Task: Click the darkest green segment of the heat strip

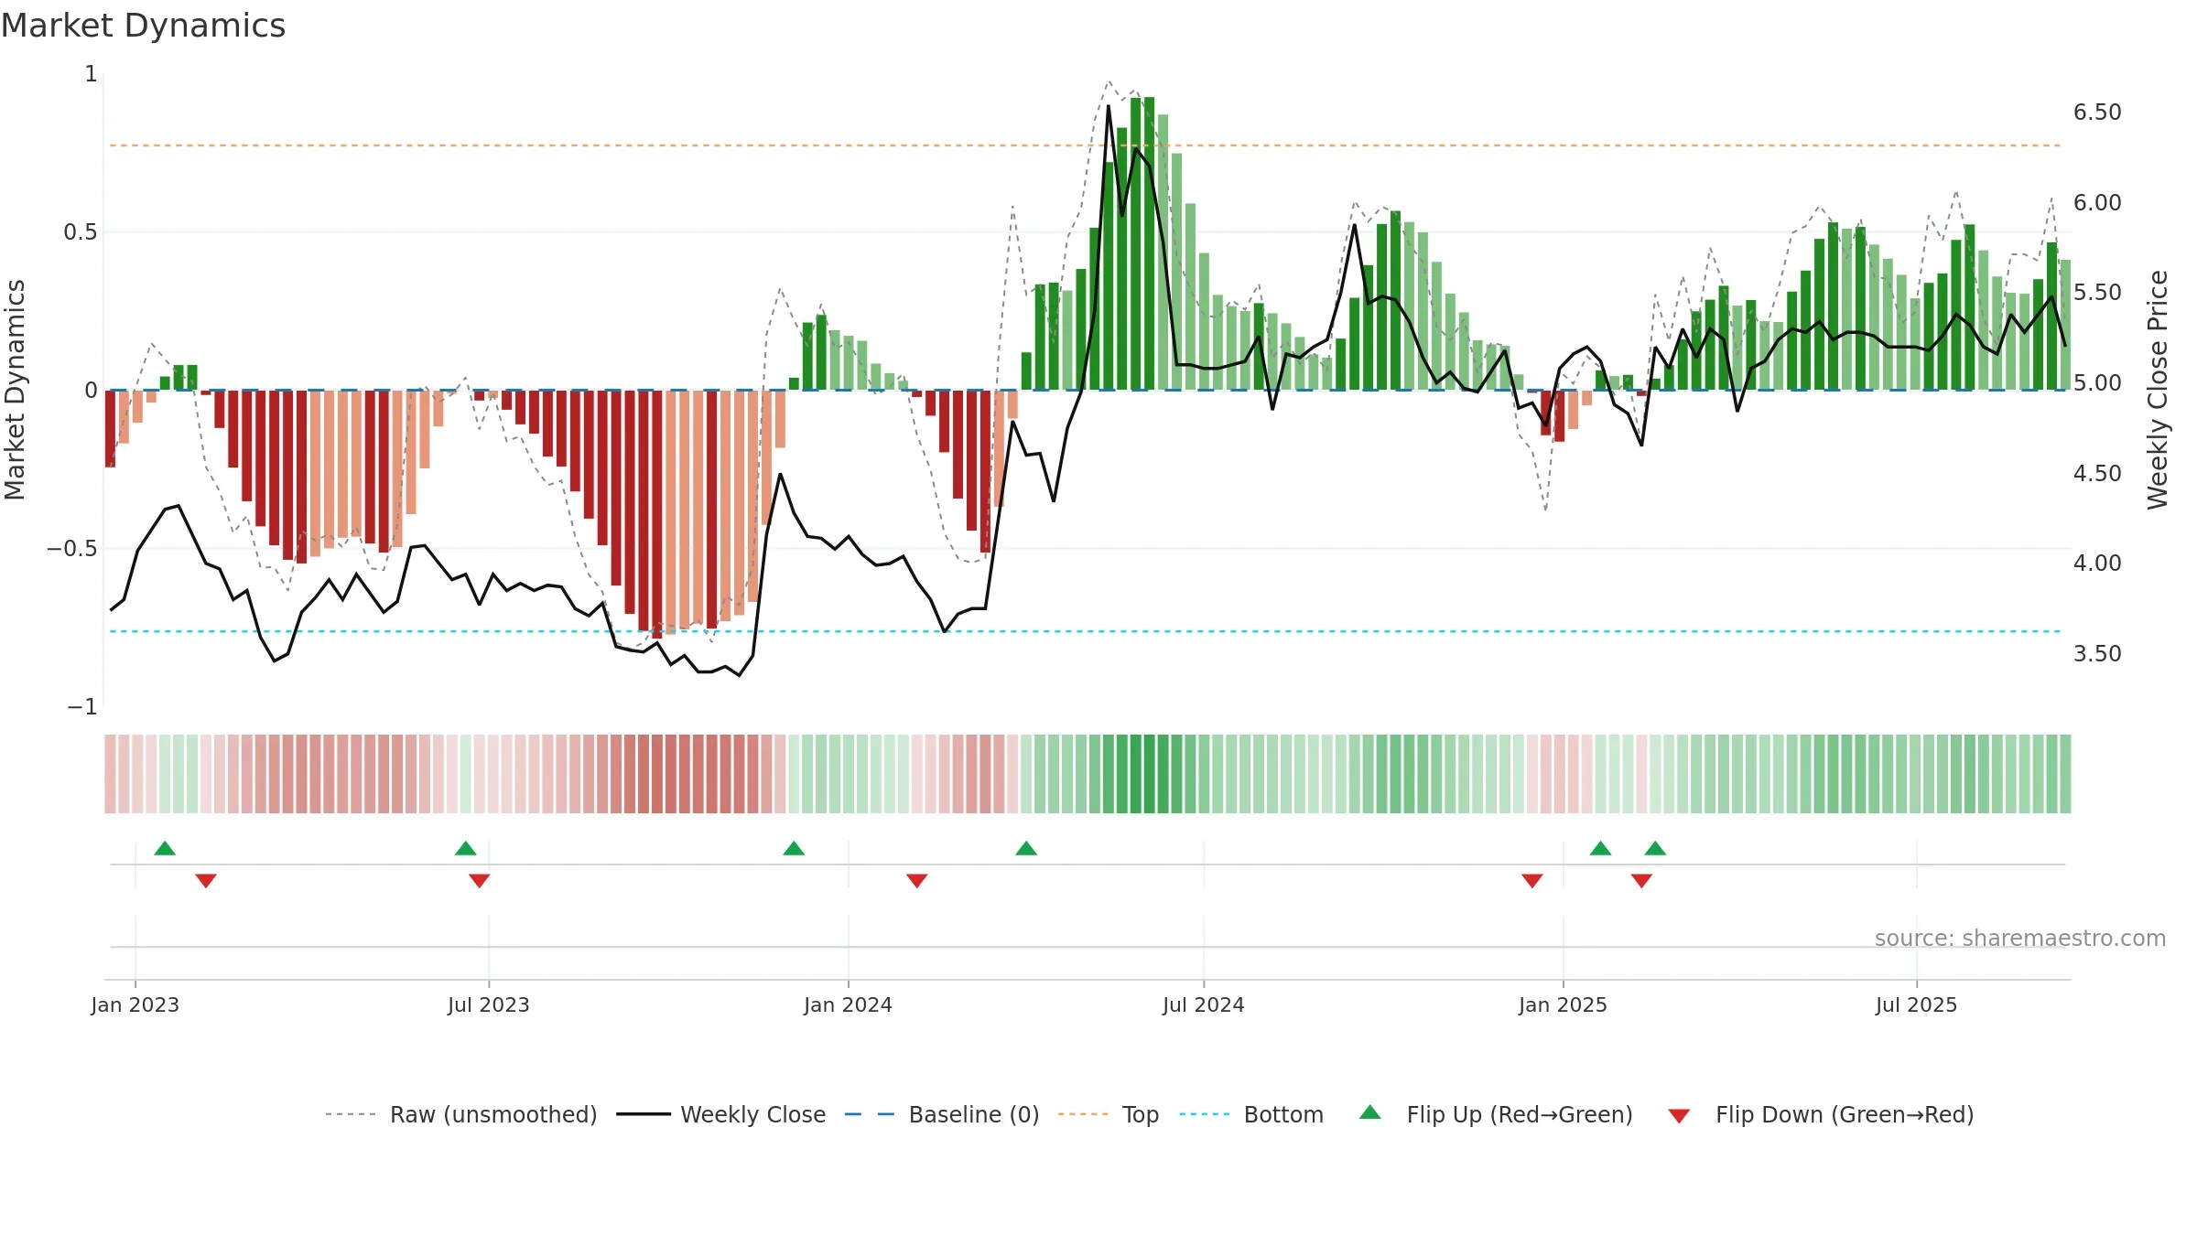Action: tap(1150, 774)
